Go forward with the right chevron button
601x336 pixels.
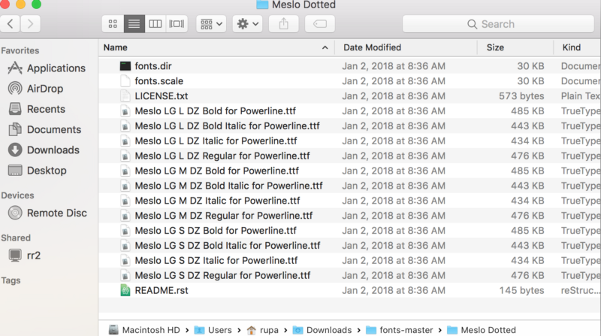coord(30,24)
